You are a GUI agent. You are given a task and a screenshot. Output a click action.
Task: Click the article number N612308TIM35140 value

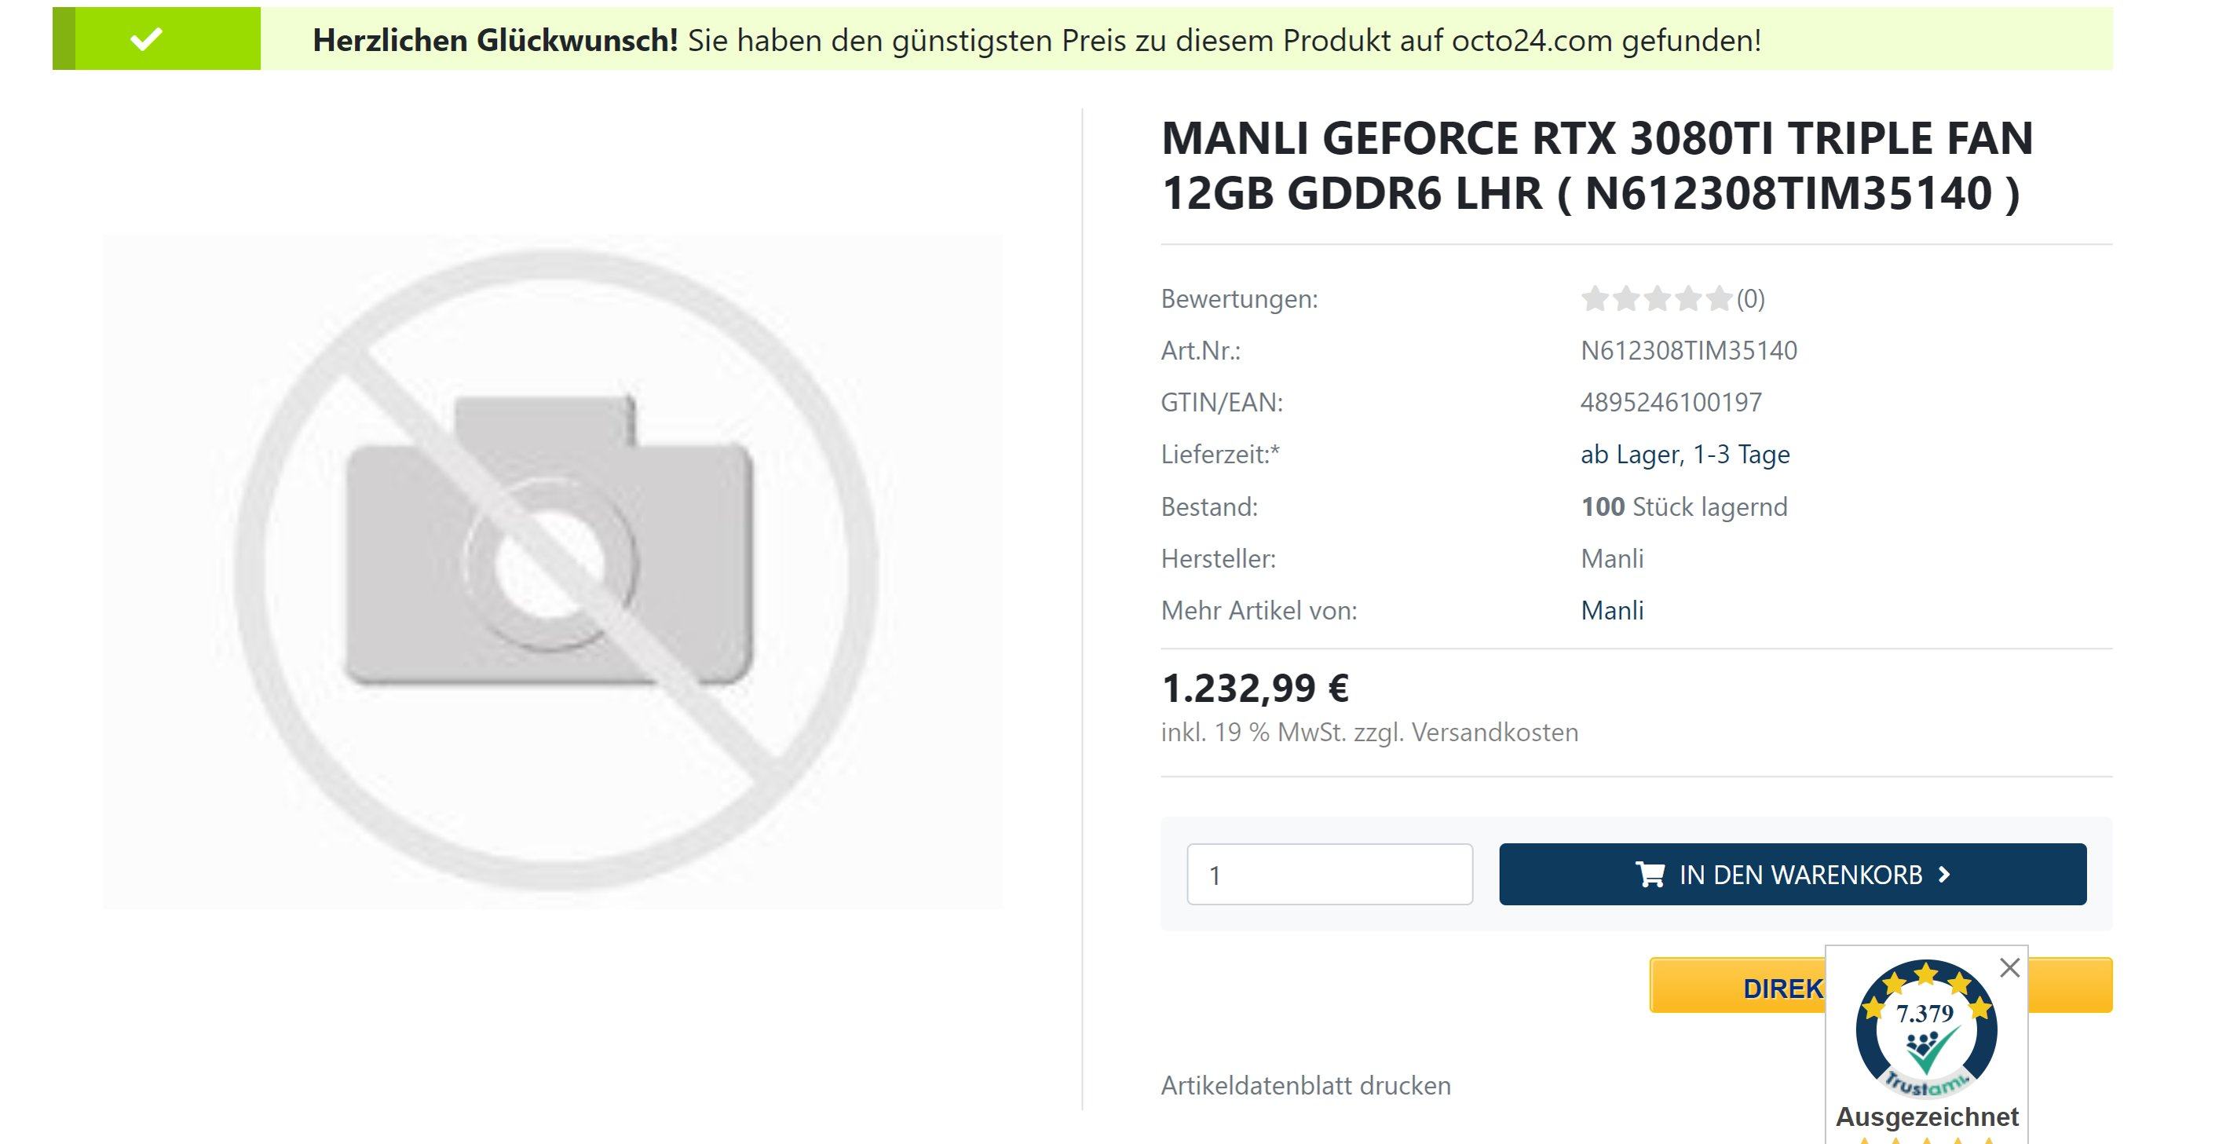(1689, 350)
